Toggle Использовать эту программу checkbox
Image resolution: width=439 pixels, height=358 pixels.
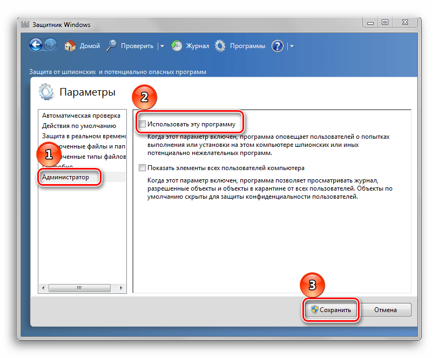142,124
